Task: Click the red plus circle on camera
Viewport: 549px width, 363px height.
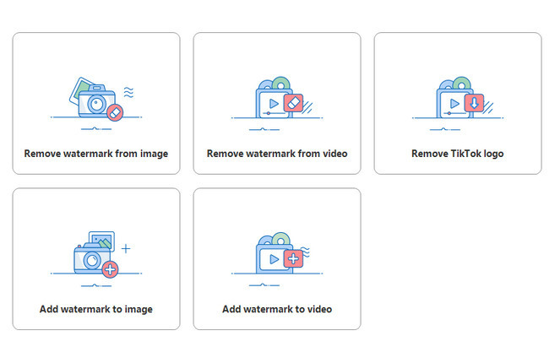Action: (110, 269)
